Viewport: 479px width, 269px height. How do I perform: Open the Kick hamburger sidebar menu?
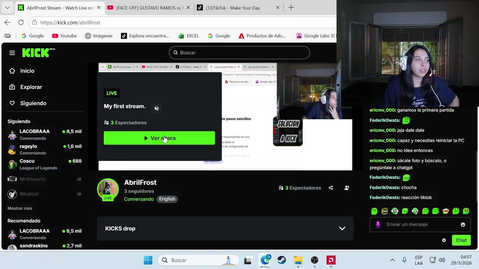(12, 53)
